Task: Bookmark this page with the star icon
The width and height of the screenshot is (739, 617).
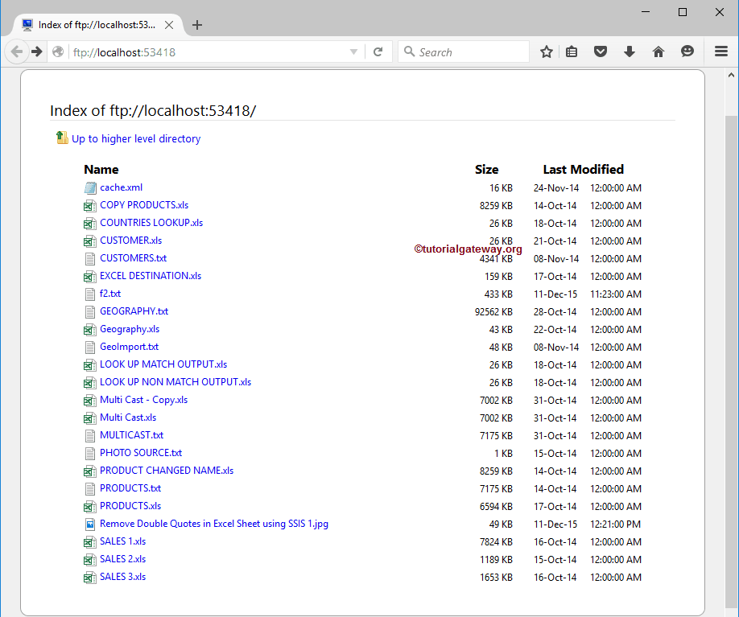Action: 547,51
